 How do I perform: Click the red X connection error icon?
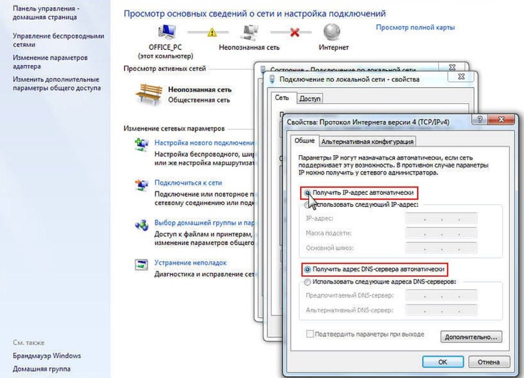coord(295,33)
